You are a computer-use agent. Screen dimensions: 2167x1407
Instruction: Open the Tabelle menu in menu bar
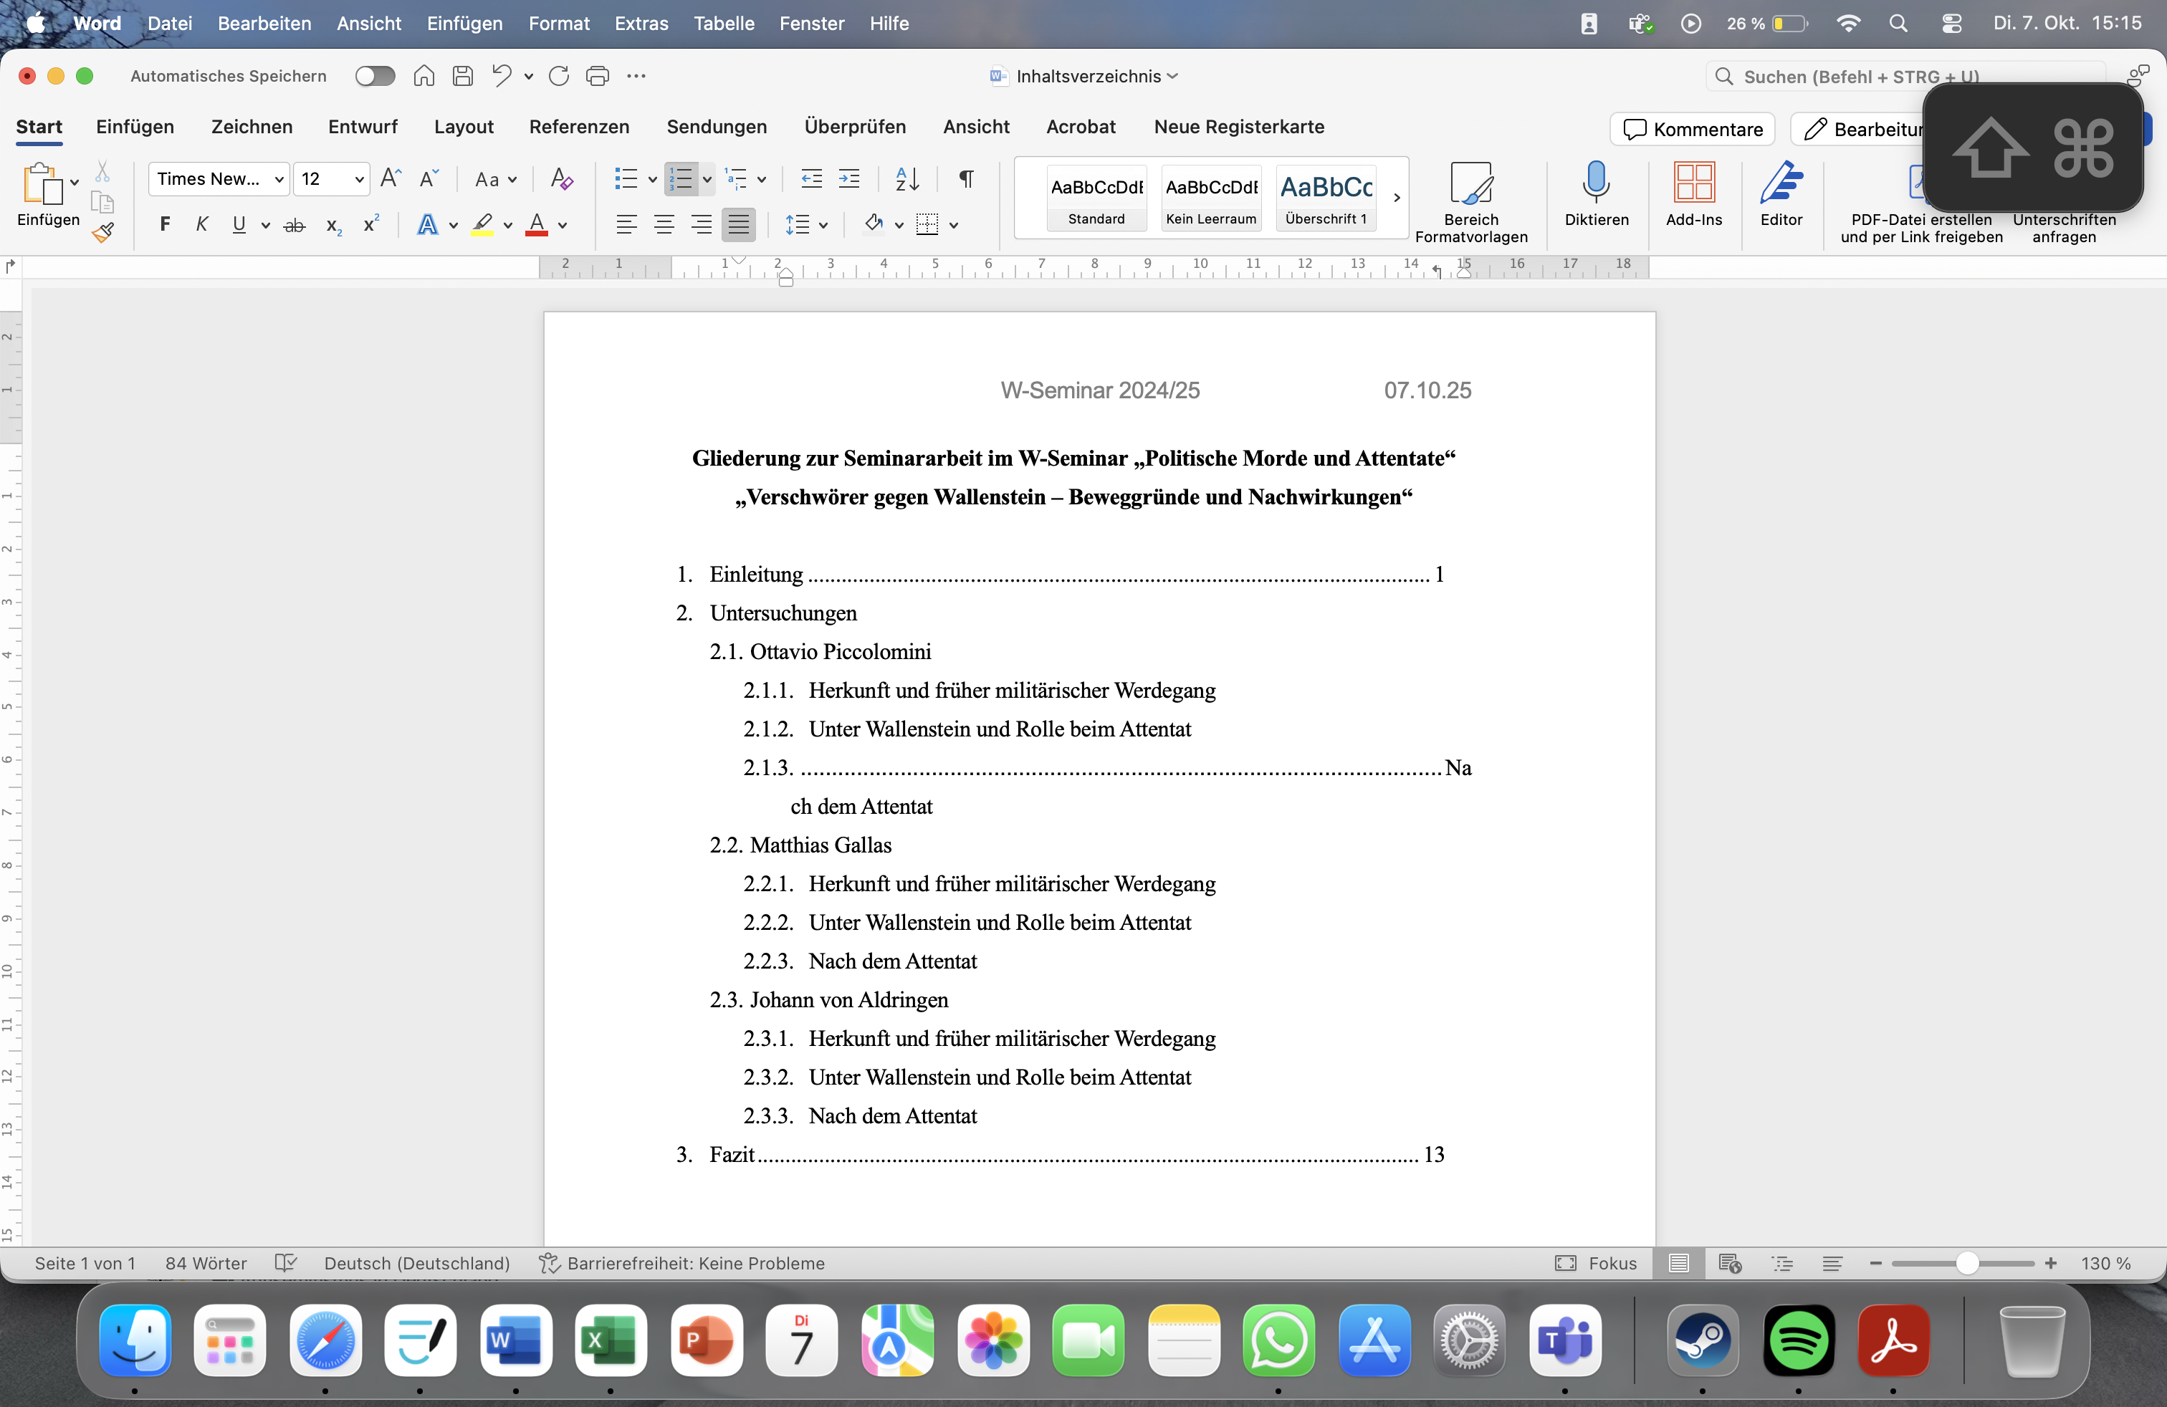[x=724, y=23]
